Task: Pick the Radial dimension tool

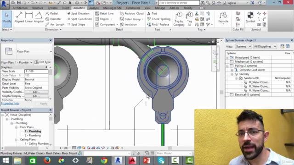Action: pyautogui.click(x=51, y=13)
